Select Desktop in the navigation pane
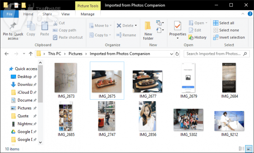 [x=23, y=76]
